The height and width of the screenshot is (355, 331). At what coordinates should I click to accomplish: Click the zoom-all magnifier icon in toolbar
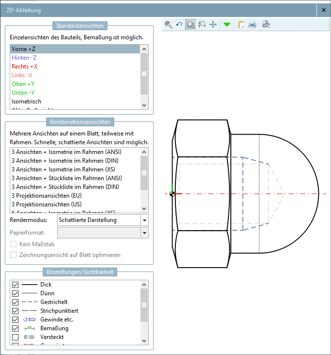[168, 24]
